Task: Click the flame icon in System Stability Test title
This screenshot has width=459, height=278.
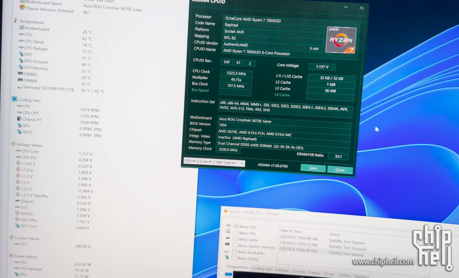Action: coord(226,211)
